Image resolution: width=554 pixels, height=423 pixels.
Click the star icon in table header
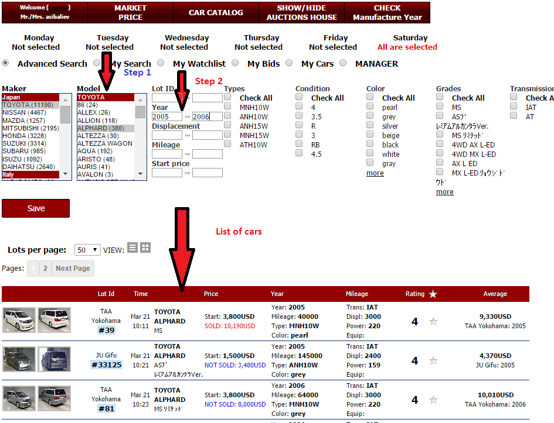433,294
